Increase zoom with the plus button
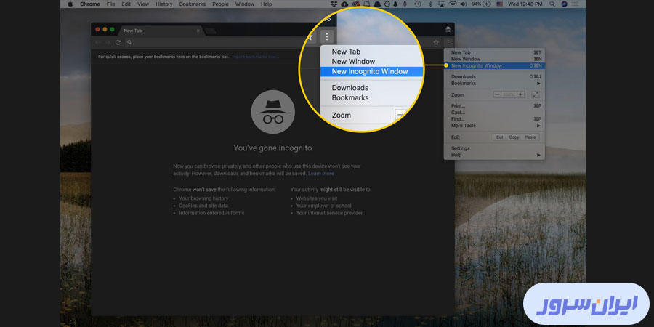654x327 pixels. pos(520,94)
